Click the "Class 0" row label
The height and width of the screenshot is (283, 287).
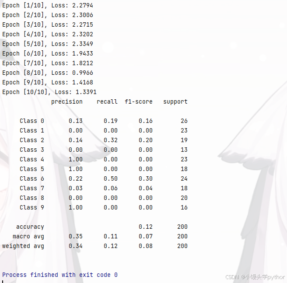[32, 121]
